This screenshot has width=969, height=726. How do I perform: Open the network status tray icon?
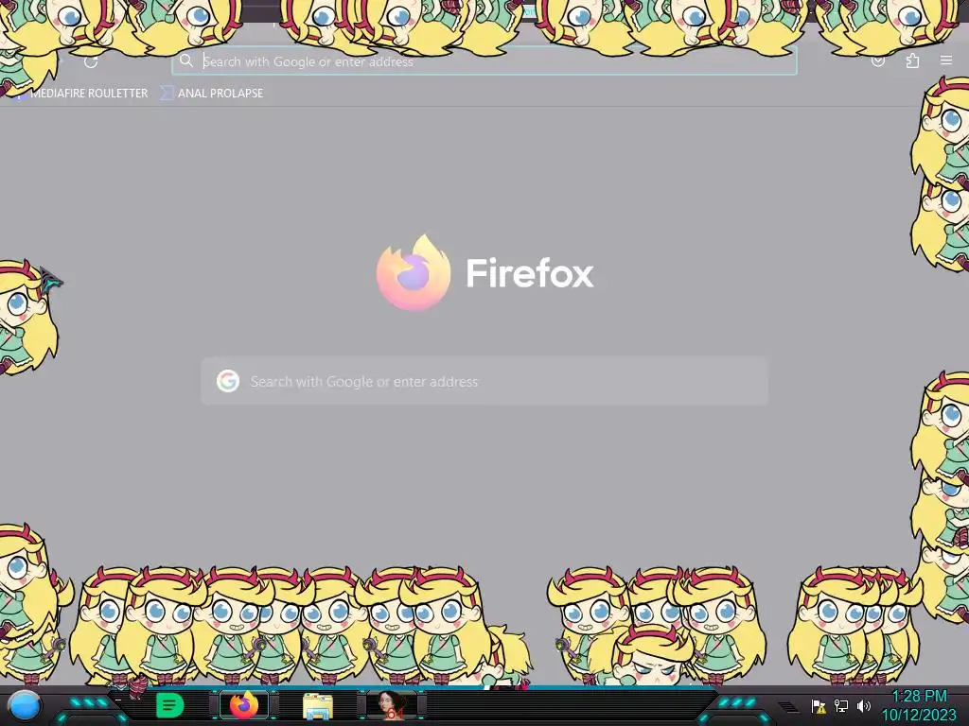841,705
